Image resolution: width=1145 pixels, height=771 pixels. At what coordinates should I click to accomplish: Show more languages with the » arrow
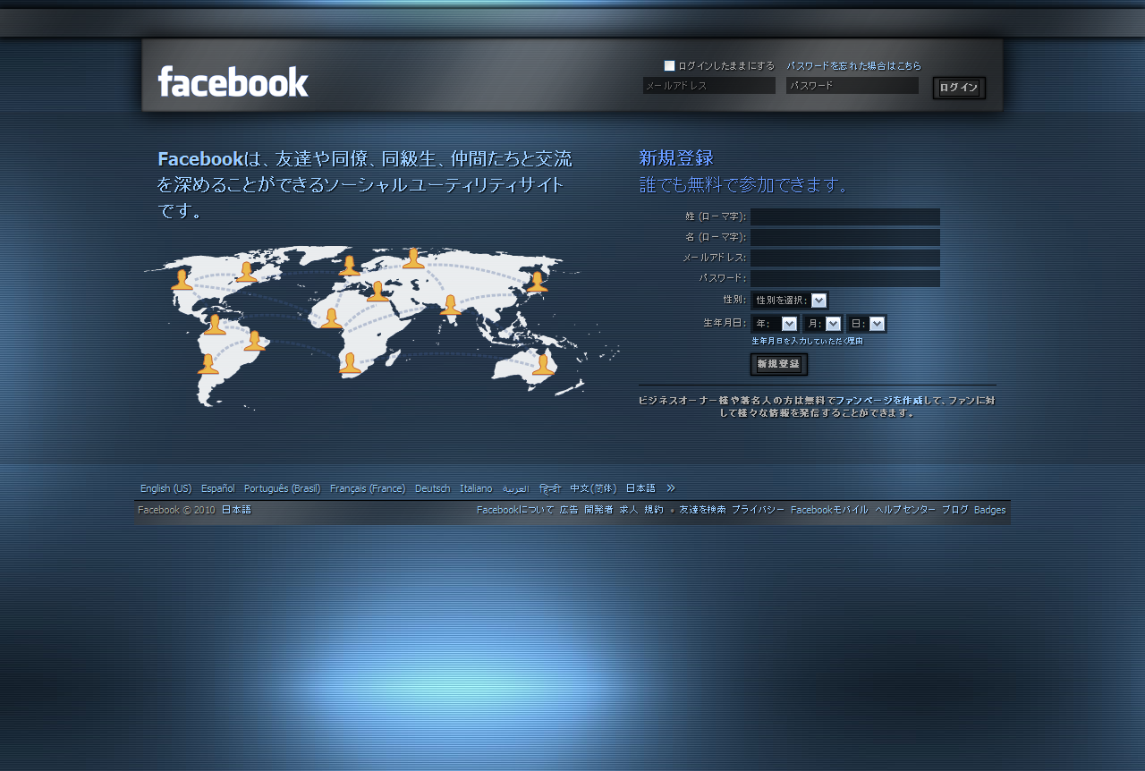(x=671, y=488)
